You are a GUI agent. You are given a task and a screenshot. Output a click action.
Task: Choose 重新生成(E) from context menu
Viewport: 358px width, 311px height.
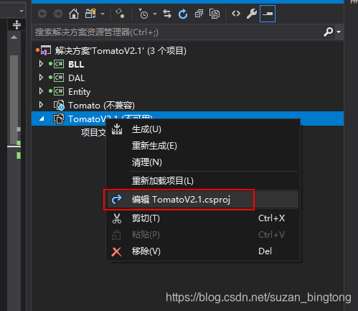(203, 146)
